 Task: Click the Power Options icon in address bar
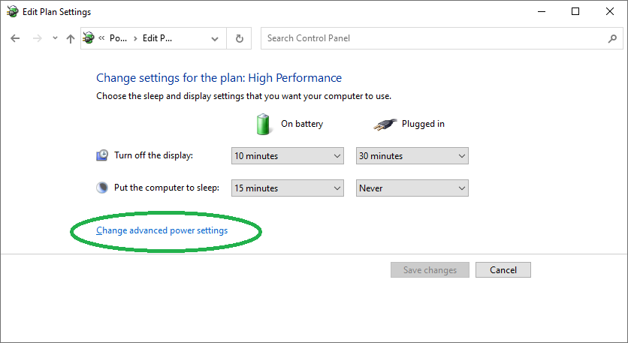pos(89,38)
